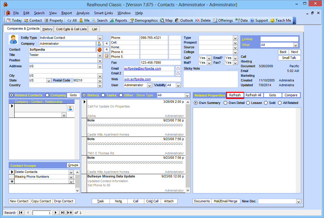The width and height of the screenshot is (324, 218).
Task: Click the send email icon beside Email 2
Action: [178, 73]
